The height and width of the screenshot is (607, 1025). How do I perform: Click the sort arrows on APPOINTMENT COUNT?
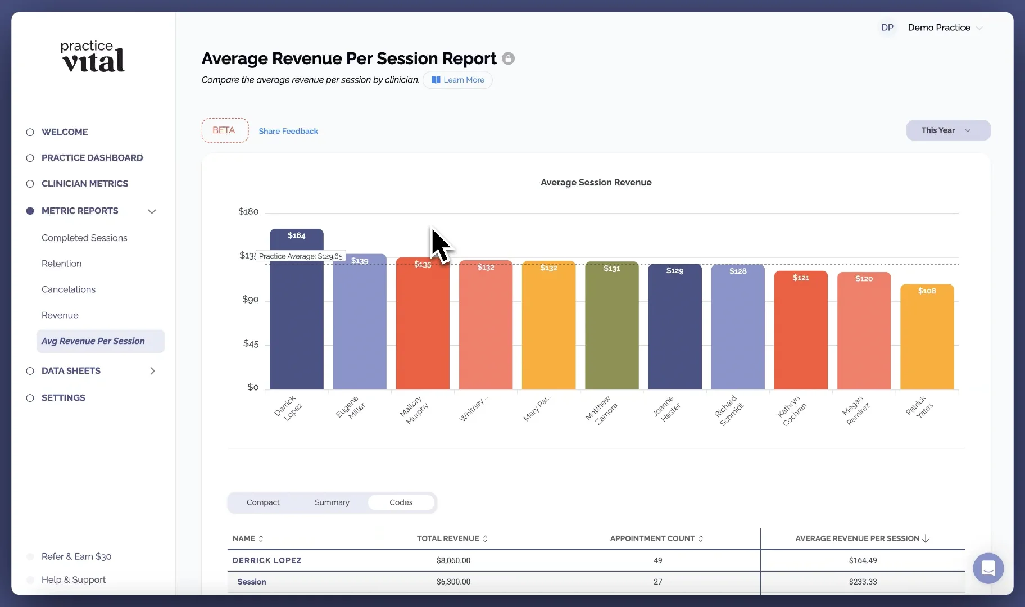pyautogui.click(x=700, y=538)
